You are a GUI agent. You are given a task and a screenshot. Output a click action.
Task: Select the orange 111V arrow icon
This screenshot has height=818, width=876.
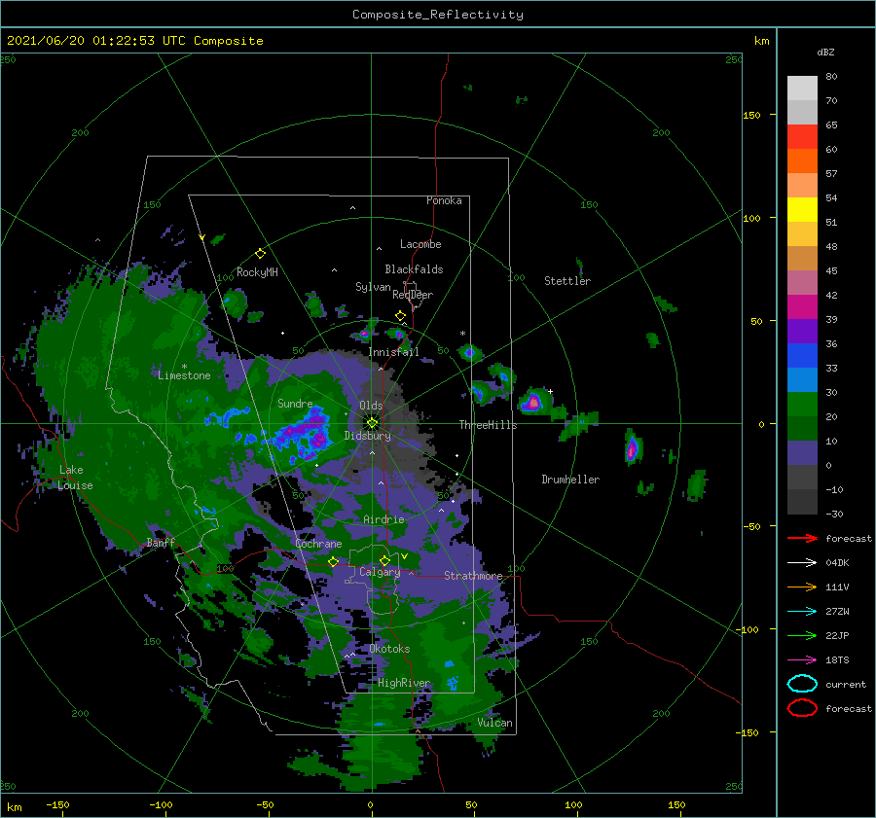[802, 587]
